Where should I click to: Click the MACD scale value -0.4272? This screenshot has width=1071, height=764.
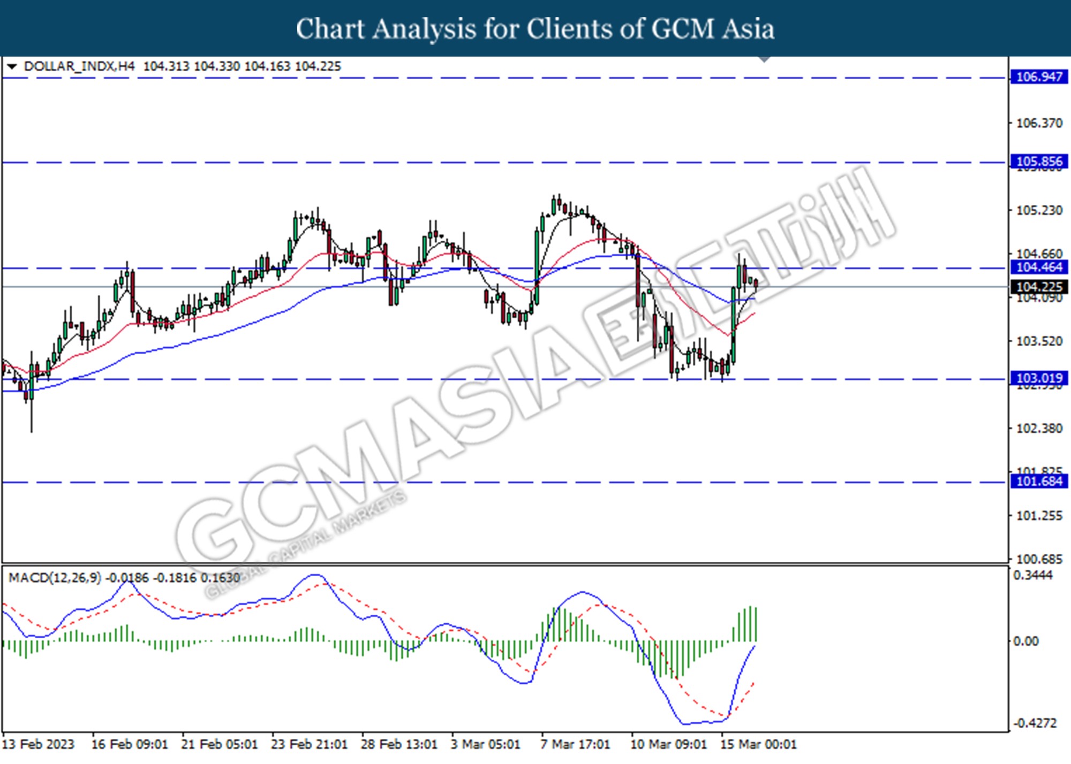coord(1035,723)
